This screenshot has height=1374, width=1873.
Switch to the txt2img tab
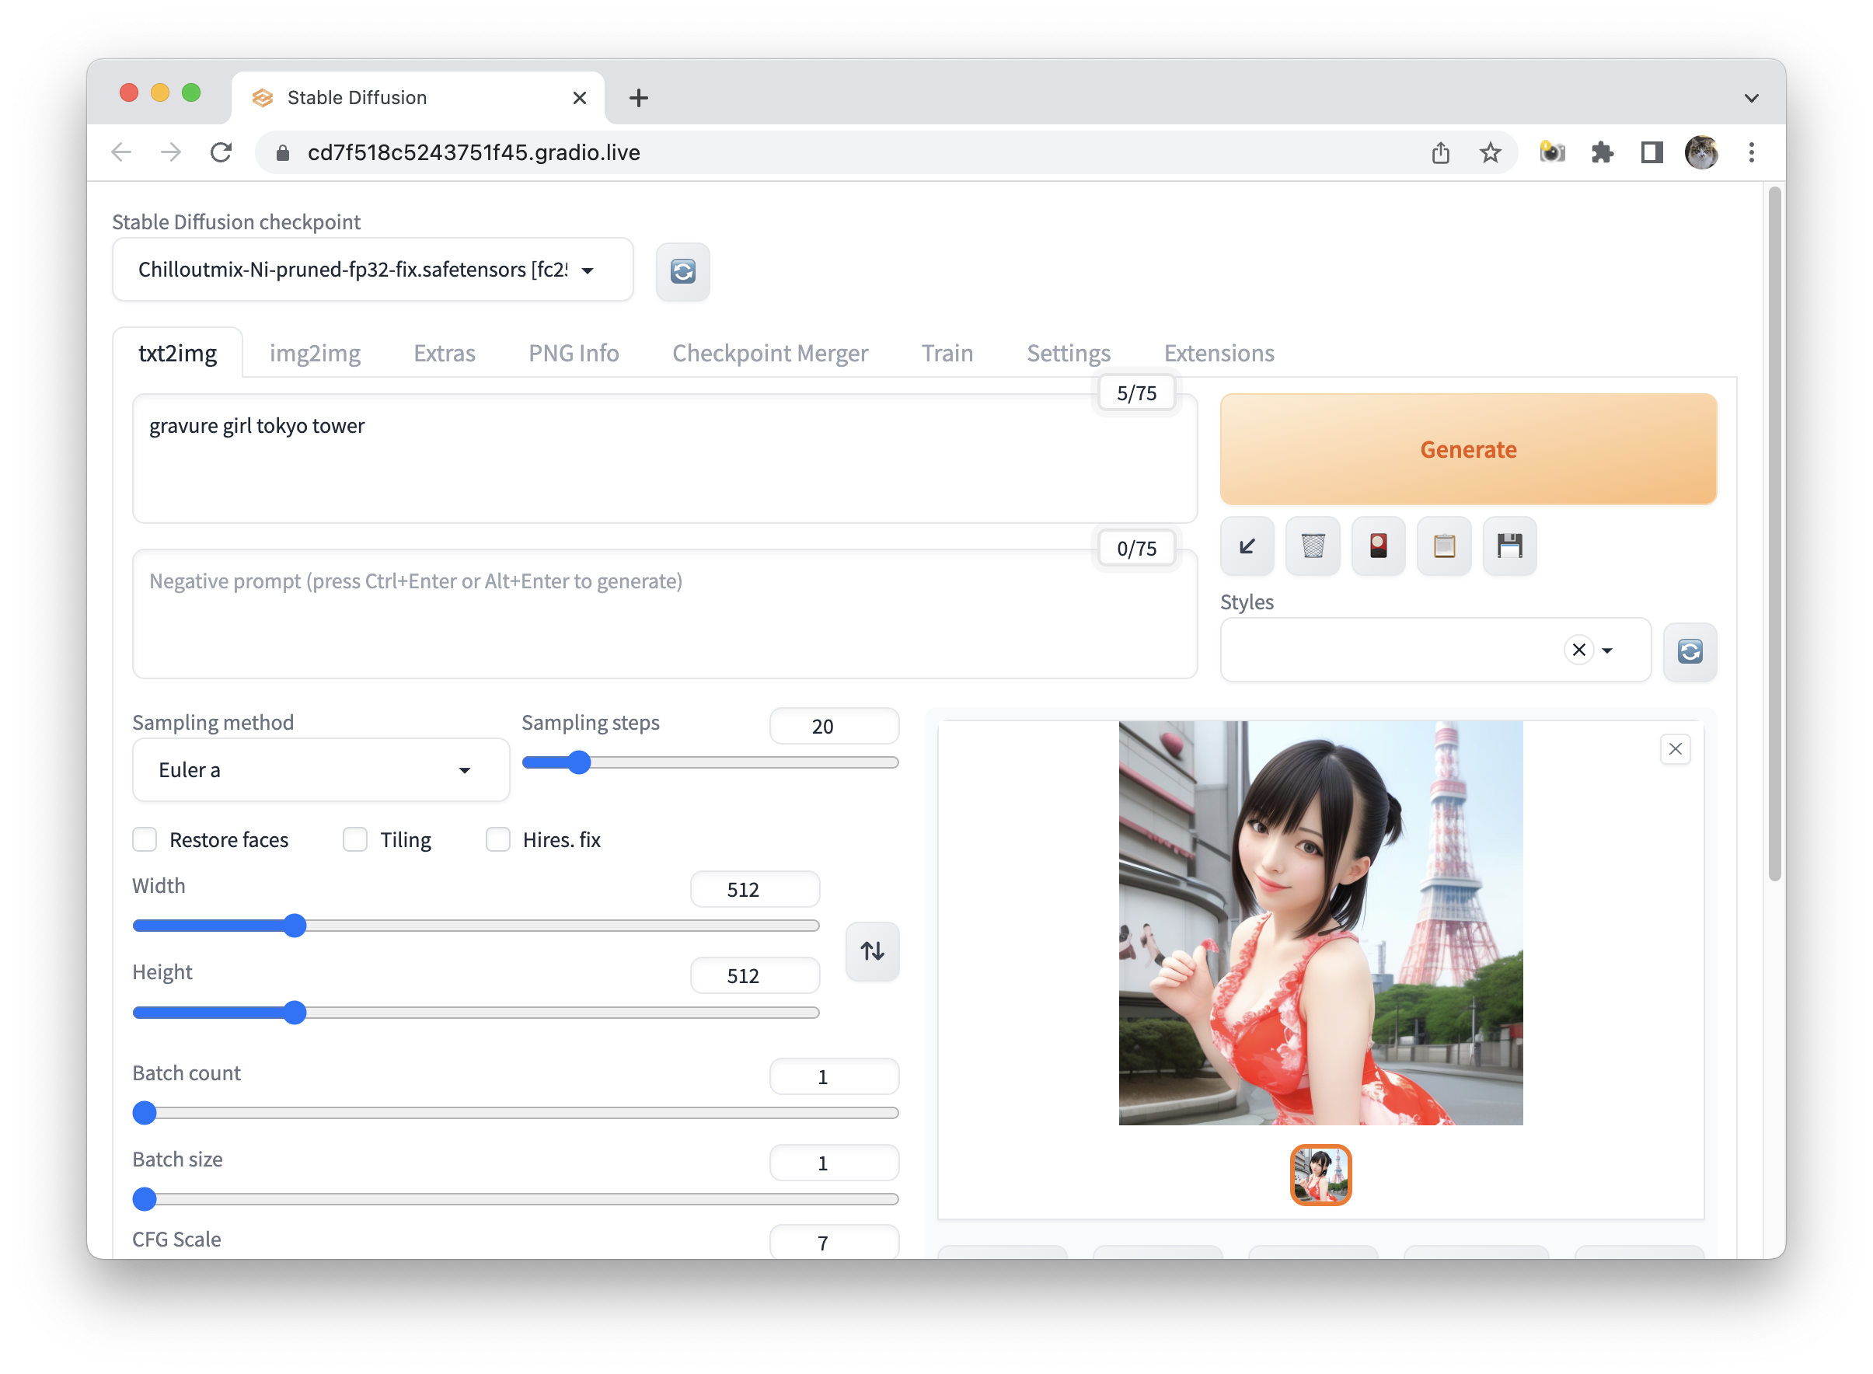[177, 353]
